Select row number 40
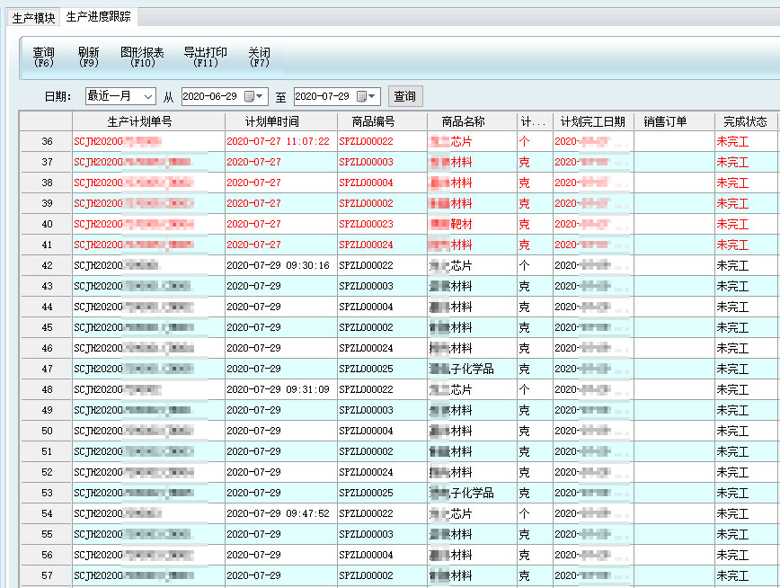The image size is (780, 588). tap(47, 224)
